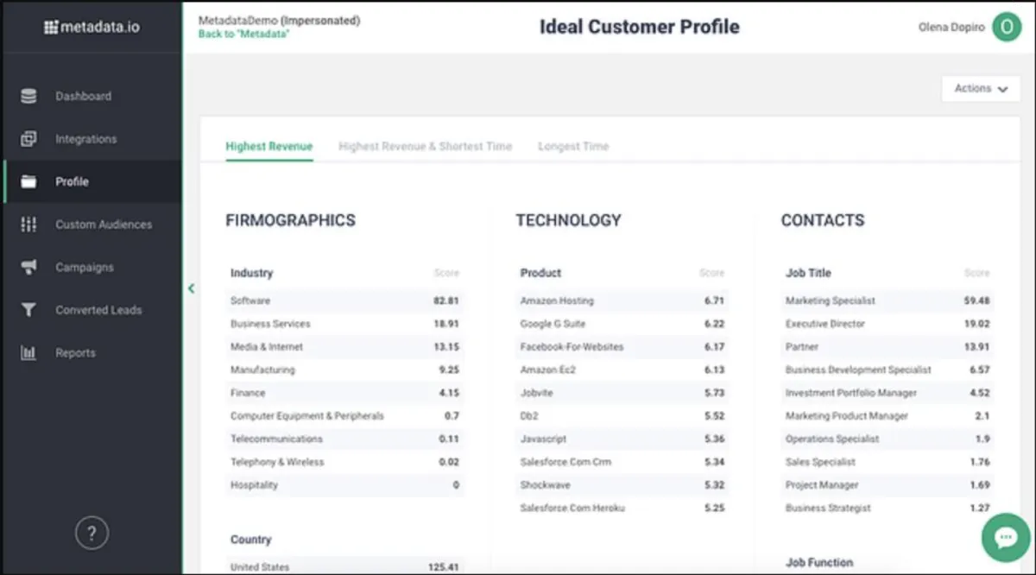
Task: Open the Reports bar chart icon
Action: pos(28,353)
